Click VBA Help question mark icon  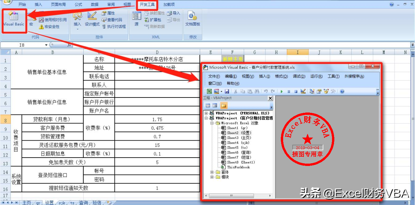(x=342, y=91)
